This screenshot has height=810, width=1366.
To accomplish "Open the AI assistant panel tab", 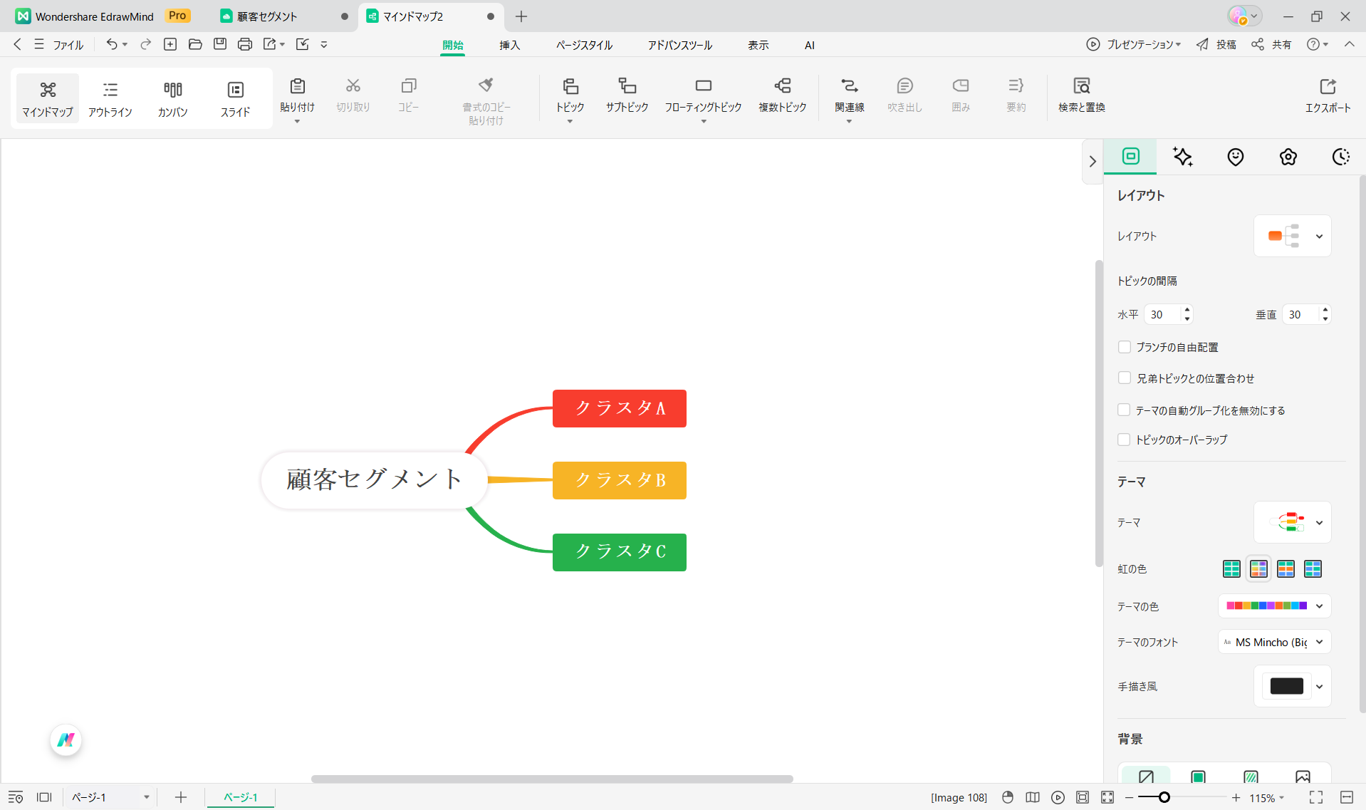I will click(1183, 157).
